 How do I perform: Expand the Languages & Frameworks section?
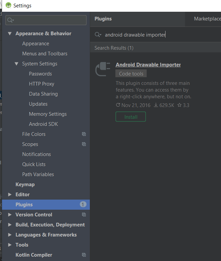(x=9, y=235)
